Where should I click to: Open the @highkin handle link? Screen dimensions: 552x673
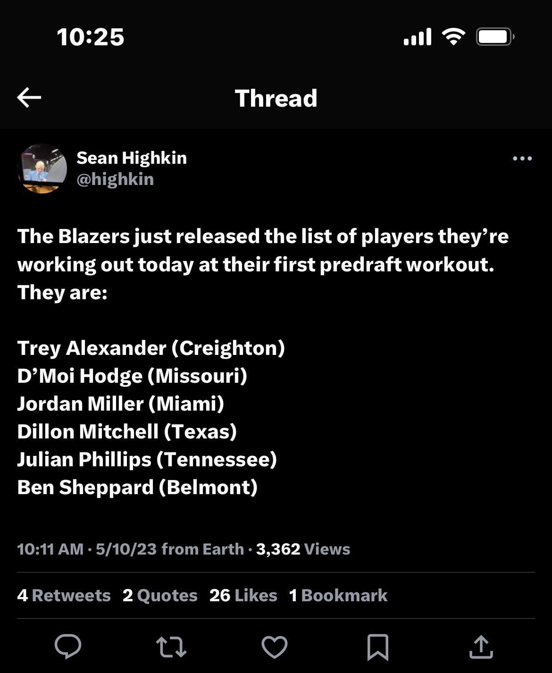point(115,179)
